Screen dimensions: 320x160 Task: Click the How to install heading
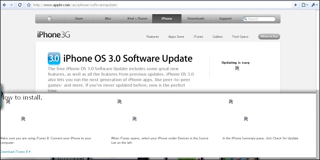point(21,97)
